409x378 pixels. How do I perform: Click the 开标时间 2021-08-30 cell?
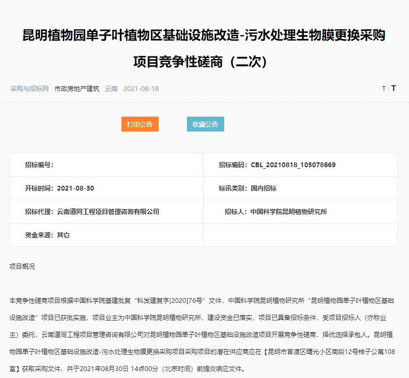point(75,188)
